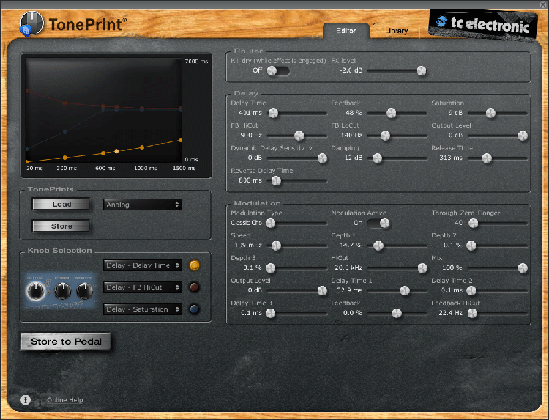The image size is (549, 420).
Task: Open the Analog TonePrint dropdown
Action: coord(142,205)
